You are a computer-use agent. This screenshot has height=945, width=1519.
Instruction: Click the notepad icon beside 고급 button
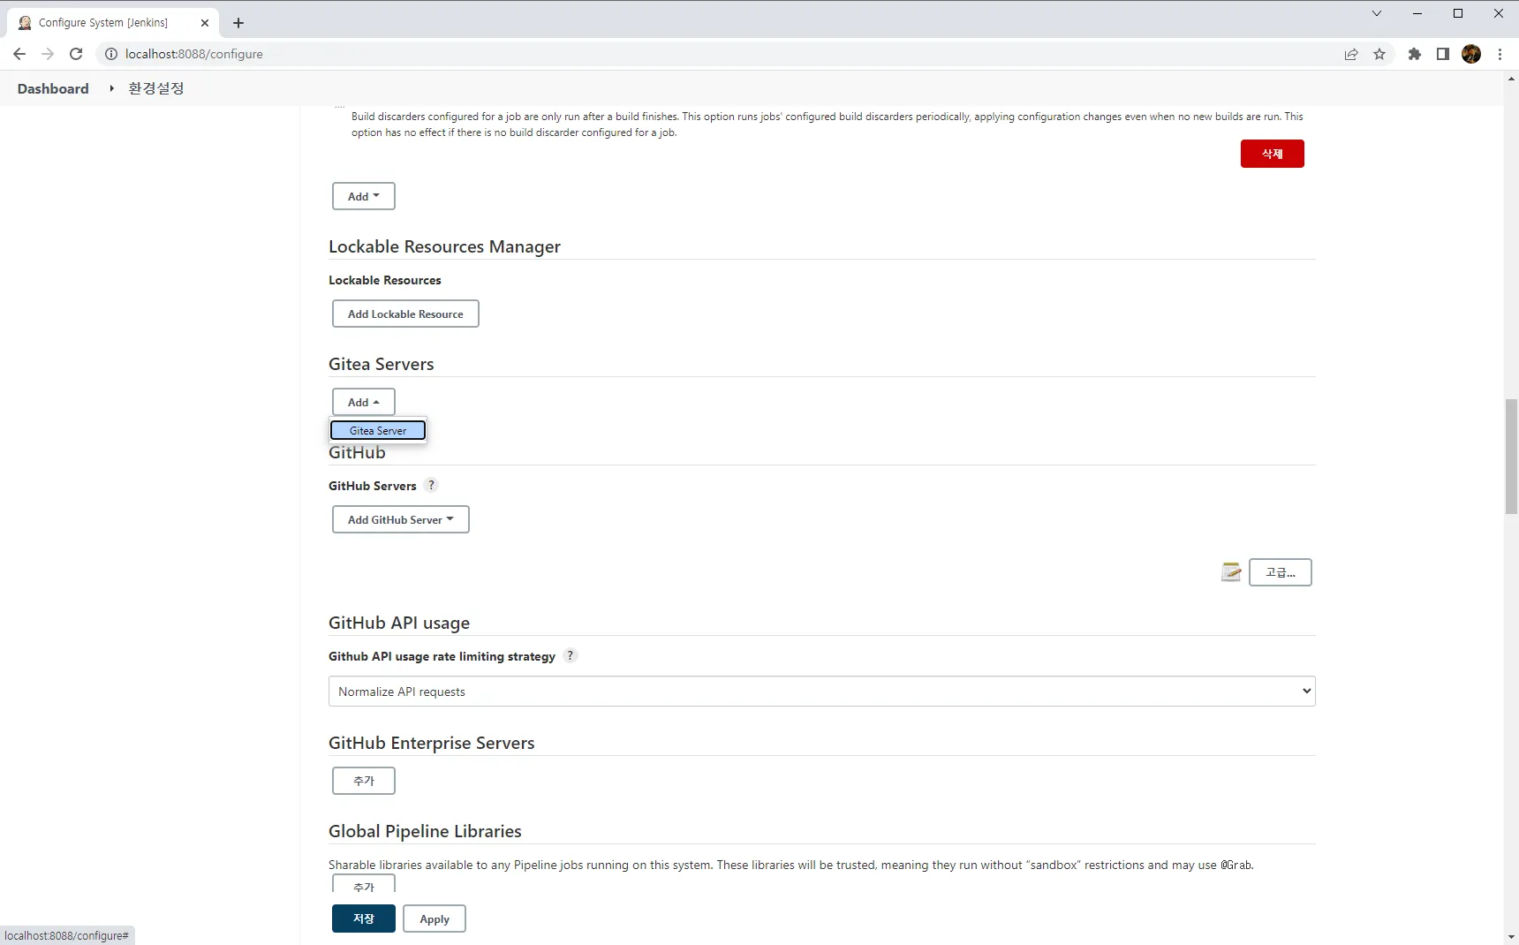(1231, 572)
